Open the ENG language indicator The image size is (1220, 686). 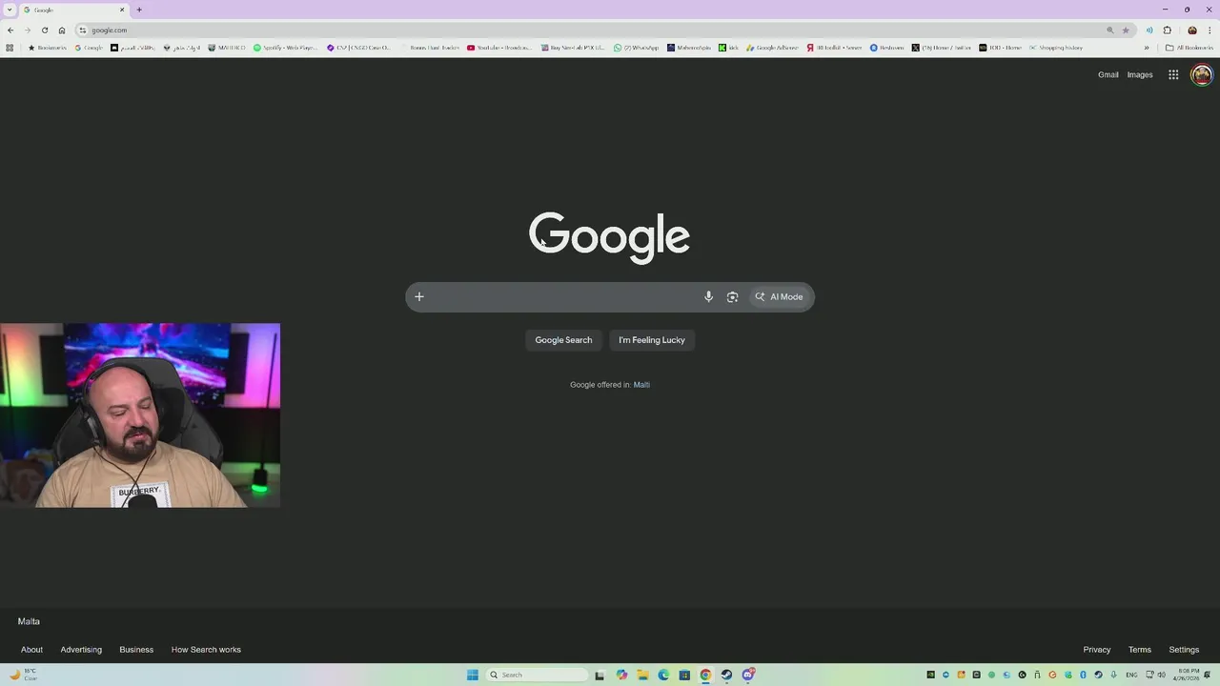[1131, 675]
